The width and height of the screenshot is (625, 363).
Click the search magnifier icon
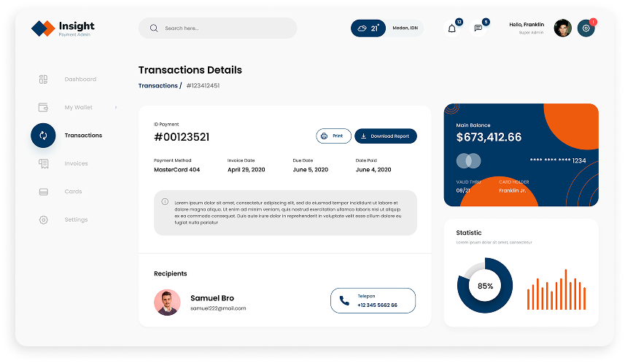click(x=154, y=28)
